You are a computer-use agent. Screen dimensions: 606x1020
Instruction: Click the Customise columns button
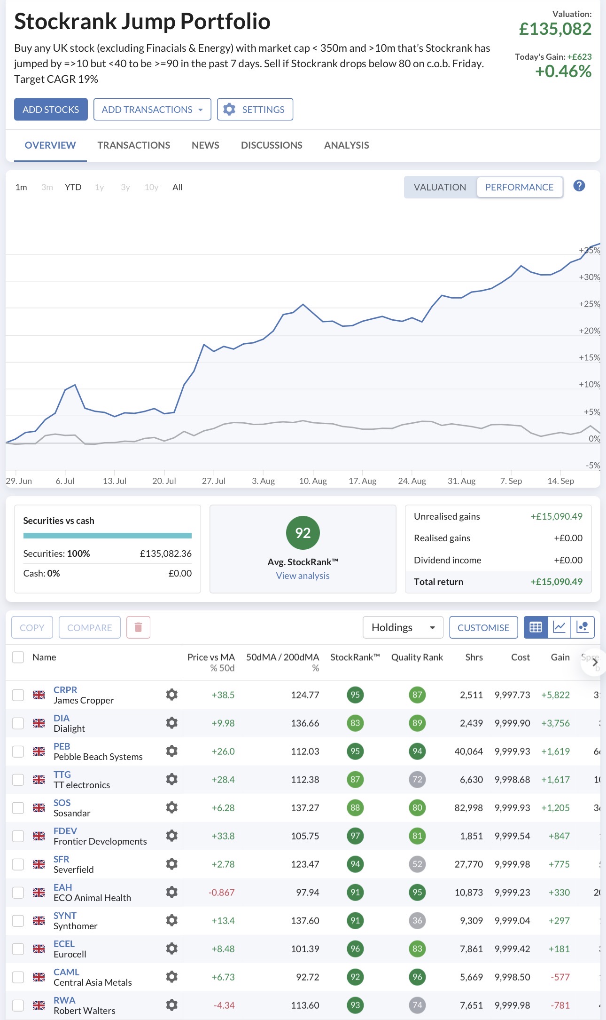point(483,627)
